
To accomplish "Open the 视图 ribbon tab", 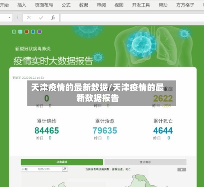I will click(x=119, y=5).
